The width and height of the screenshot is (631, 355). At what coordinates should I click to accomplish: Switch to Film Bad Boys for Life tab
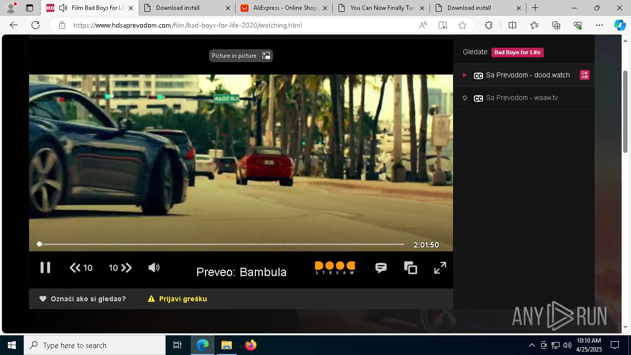89,8
